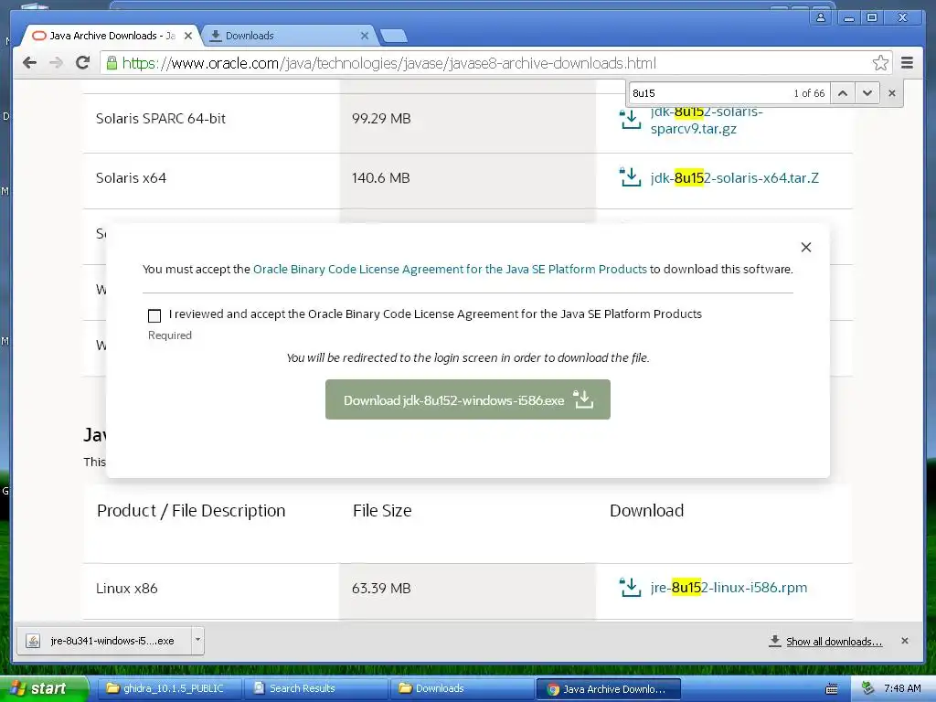Screen dimensions: 936x702
Task: Dismiss the downloads shelf
Action: (905, 641)
